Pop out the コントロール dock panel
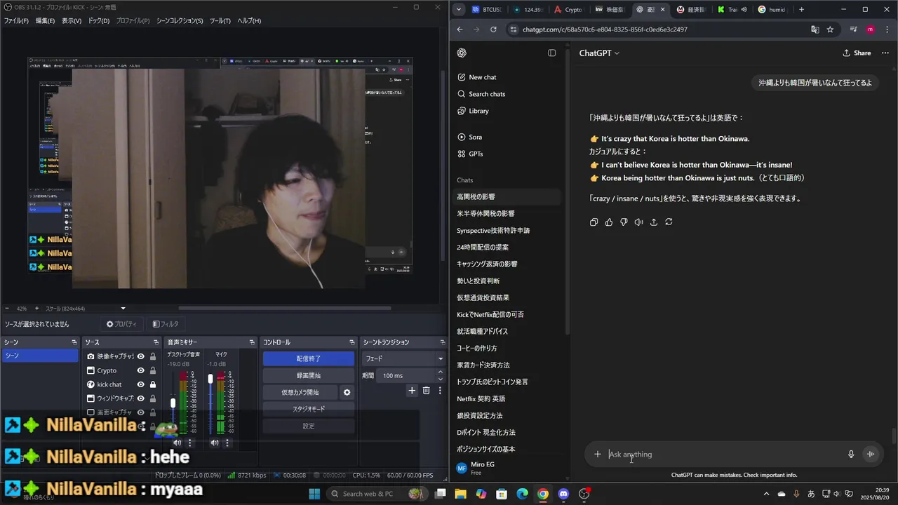 [352, 342]
